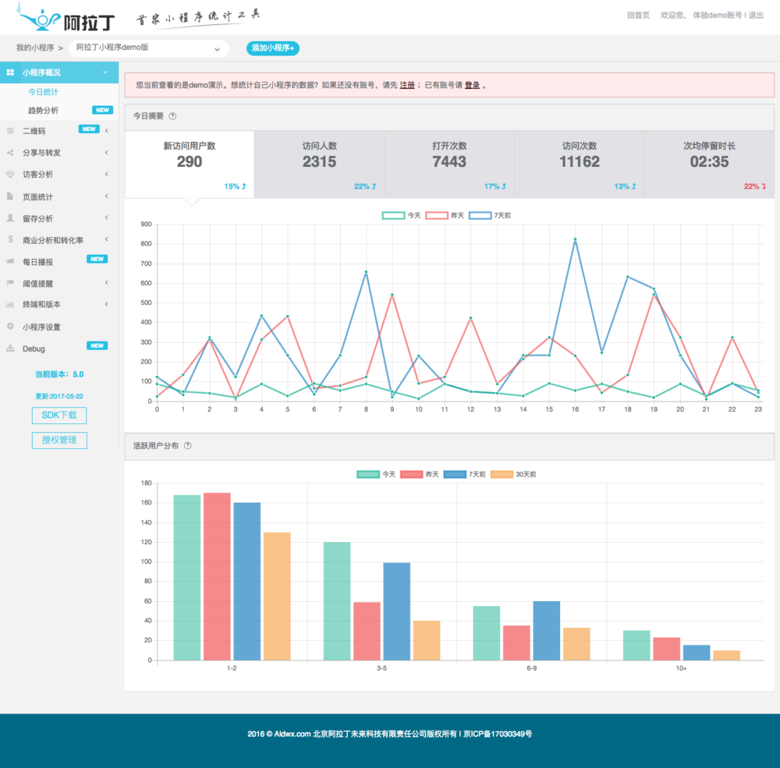780x768 pixels.
Task: Select the 访问人数 2315 summary tab
Action: (x=319, y=165)
